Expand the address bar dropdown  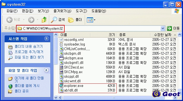[163, 28]
